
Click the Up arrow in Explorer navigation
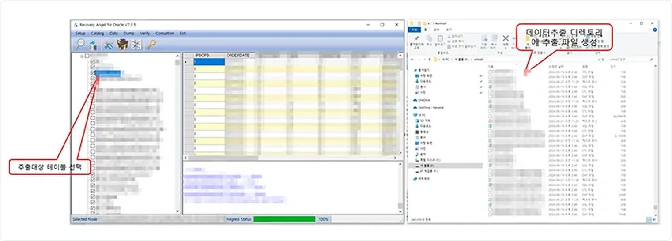tap(430, 59)
